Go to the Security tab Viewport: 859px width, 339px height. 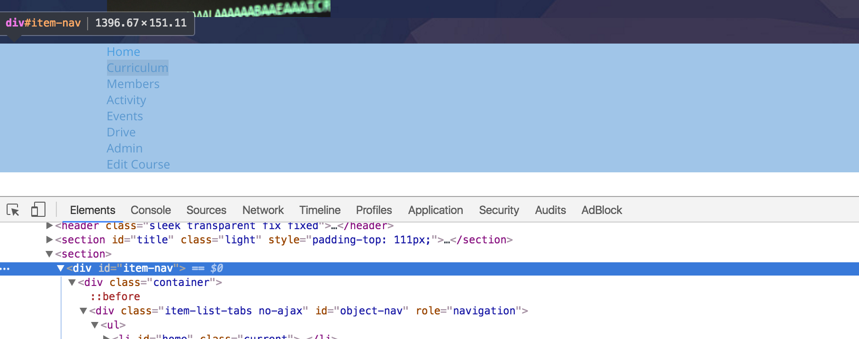click(499, 210)
